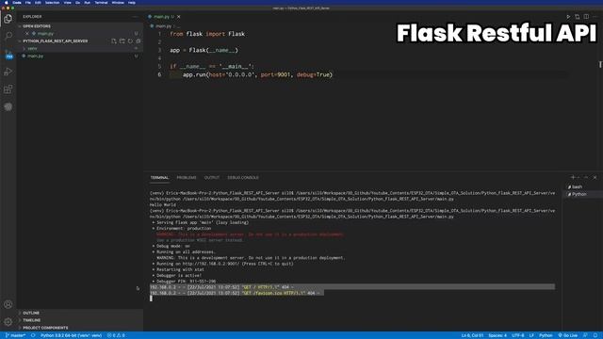Open the errors and warnings count
The image size is (603, 339).
(116, 335)
